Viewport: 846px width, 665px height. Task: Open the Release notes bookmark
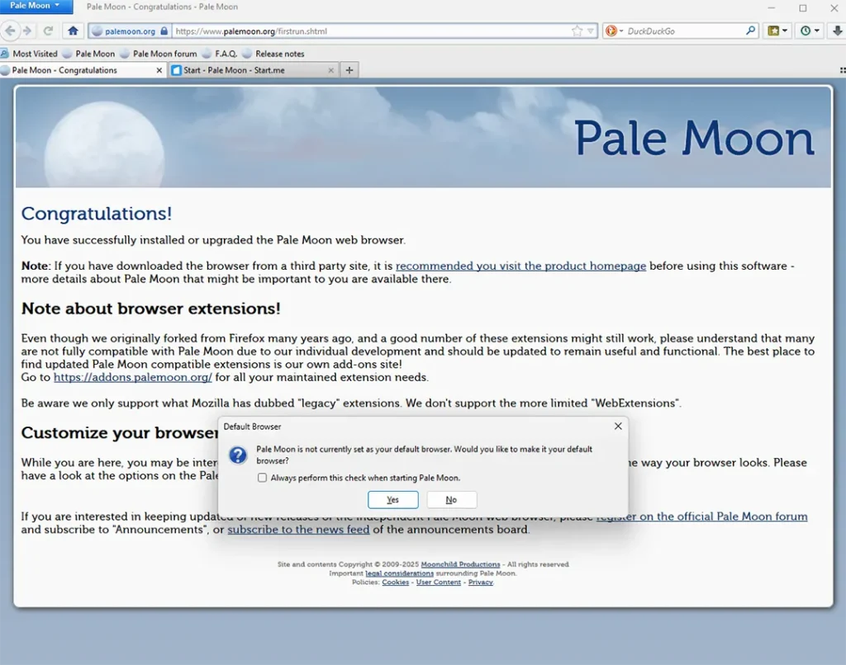[x=273, y=54]
